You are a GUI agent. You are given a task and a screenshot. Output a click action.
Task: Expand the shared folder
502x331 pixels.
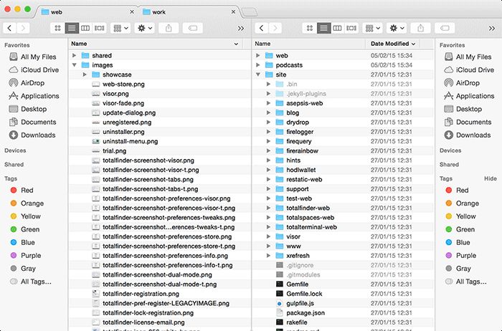(75, 55)
